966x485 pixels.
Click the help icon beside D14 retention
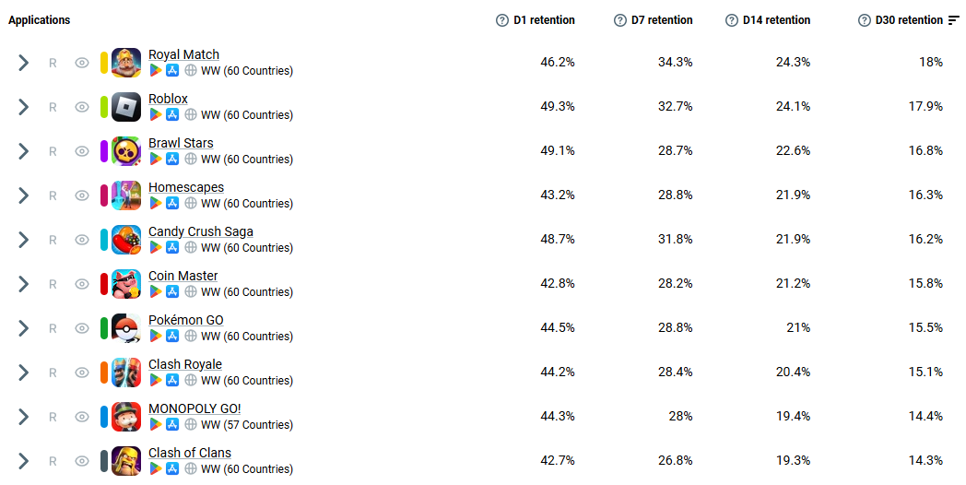pos(731,20)
